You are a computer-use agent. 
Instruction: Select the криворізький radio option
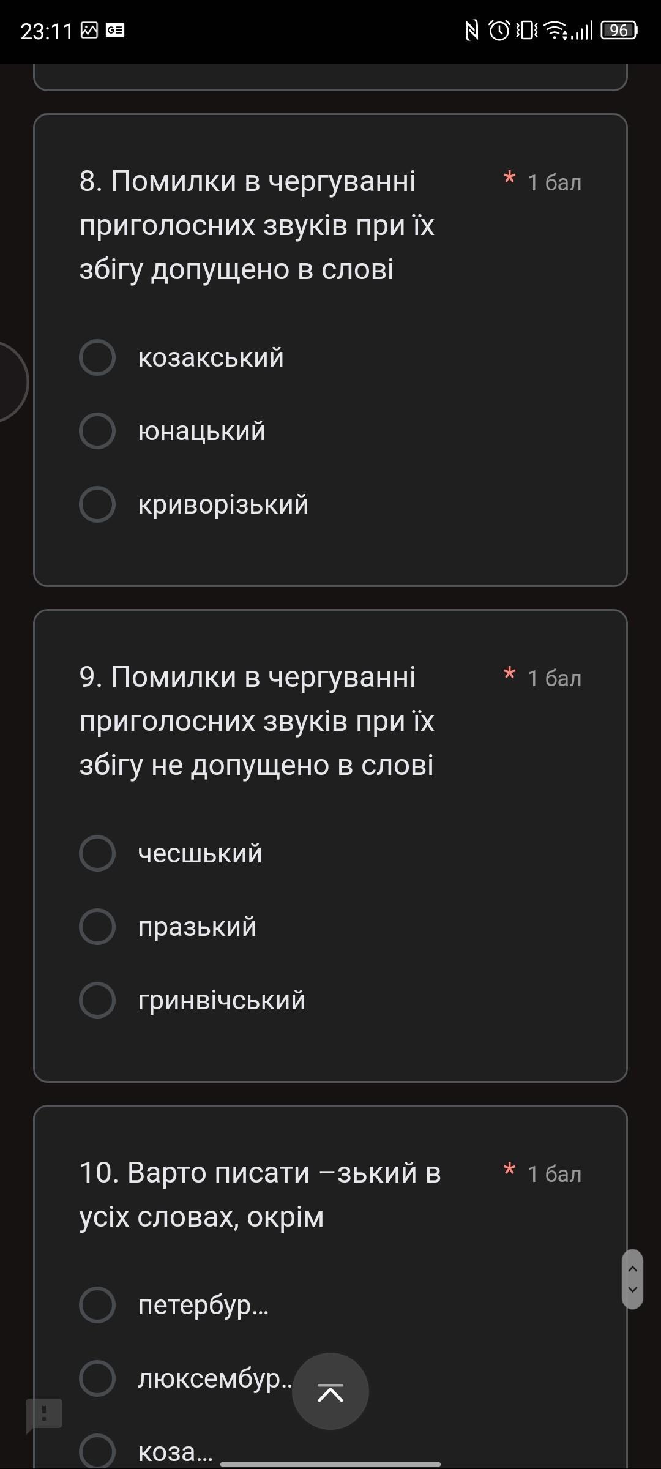coord(97,504)
